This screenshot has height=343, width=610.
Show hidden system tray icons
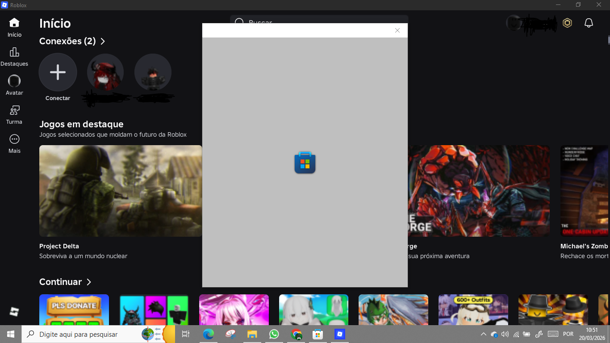pos(483,334)
